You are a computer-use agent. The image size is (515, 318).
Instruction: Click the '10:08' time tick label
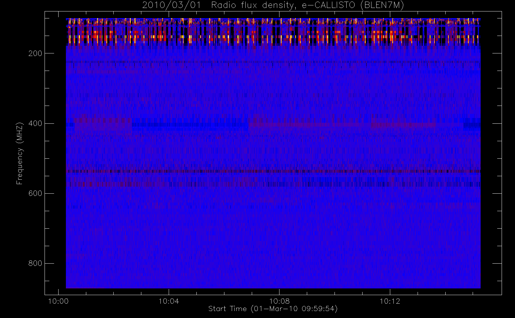click(x=279, y=301)
